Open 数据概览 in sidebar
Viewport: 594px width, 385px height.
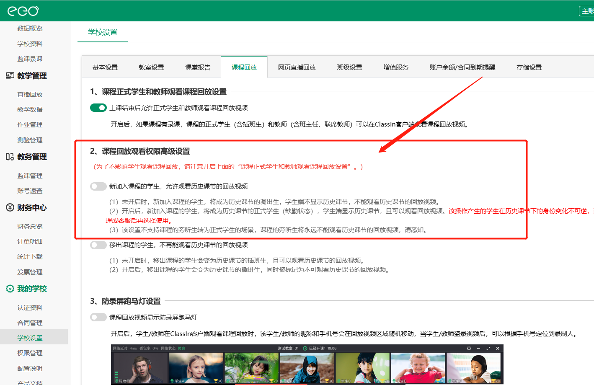30,28
